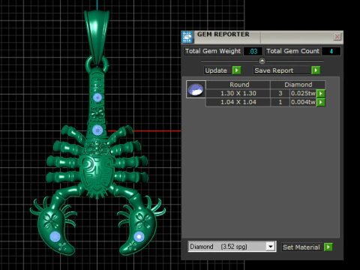Viewport: 360px width, 270px height.
Task: Click the green arrow beside Update
Action: (236, 70)
